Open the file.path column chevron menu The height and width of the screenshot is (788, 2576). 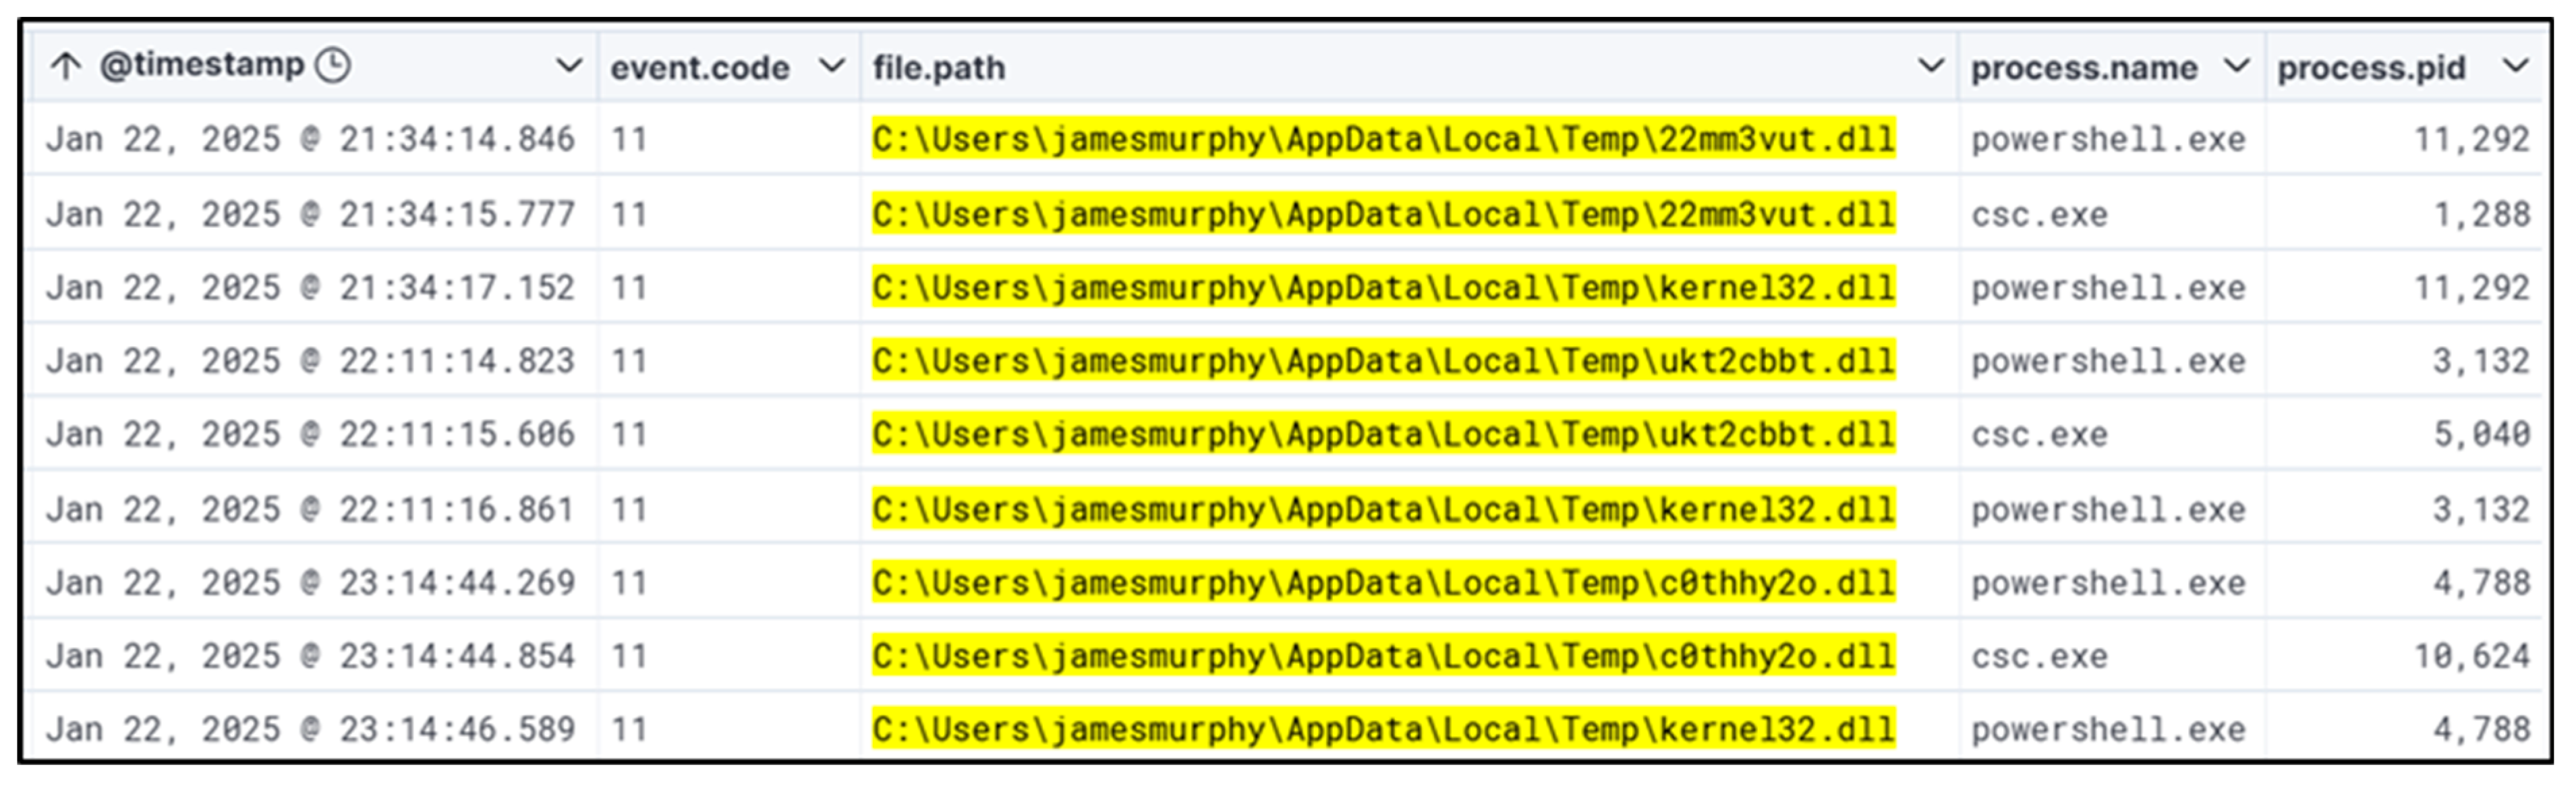point(1930,67)
